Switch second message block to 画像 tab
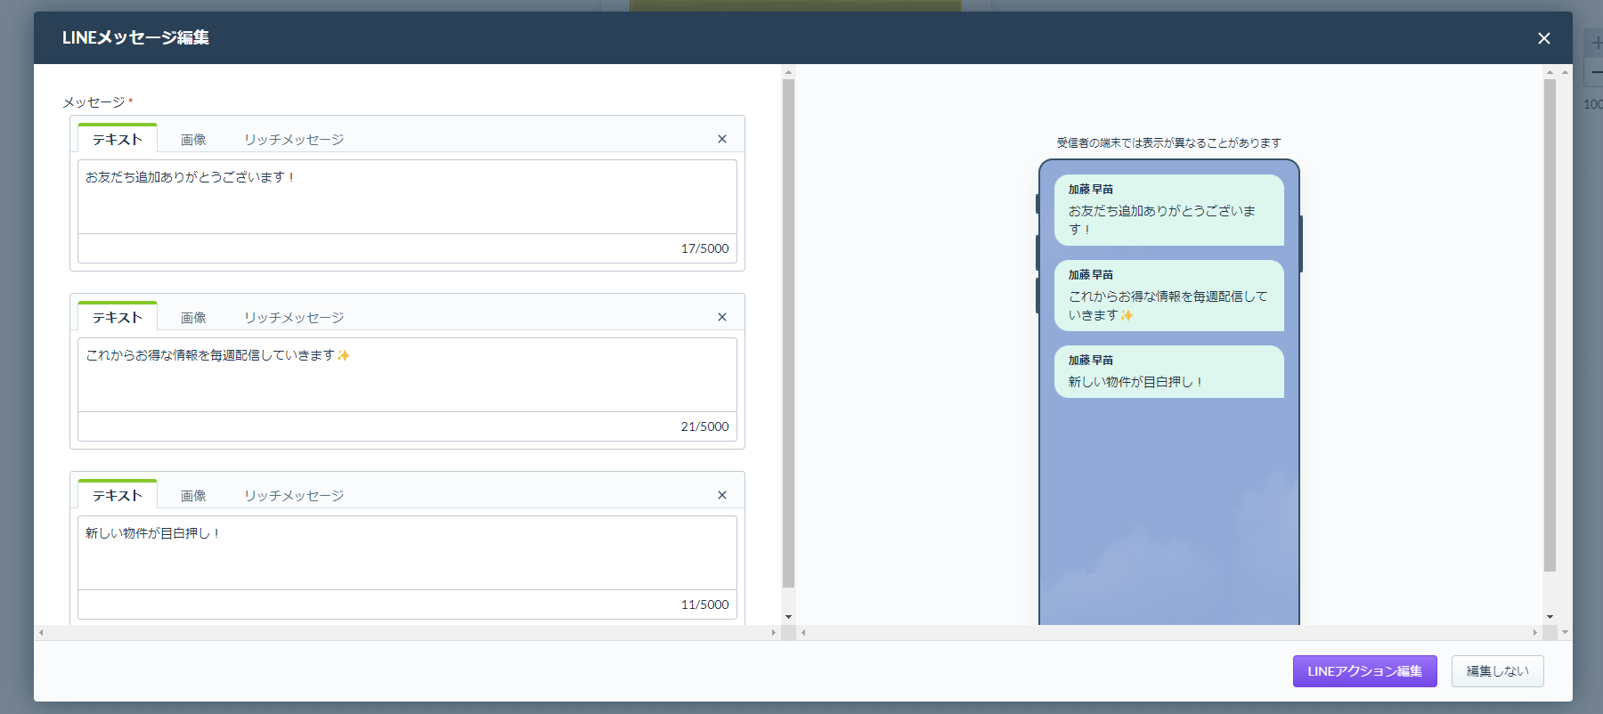This screenshot has height=714, width=1603. click(x=193, y=318)
